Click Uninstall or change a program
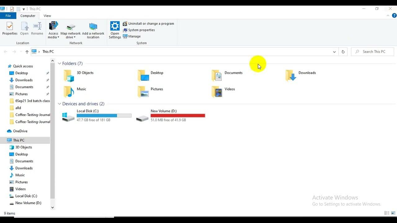Screen dimensions: 397x223 pyautogui.click(x=149, y=24)
